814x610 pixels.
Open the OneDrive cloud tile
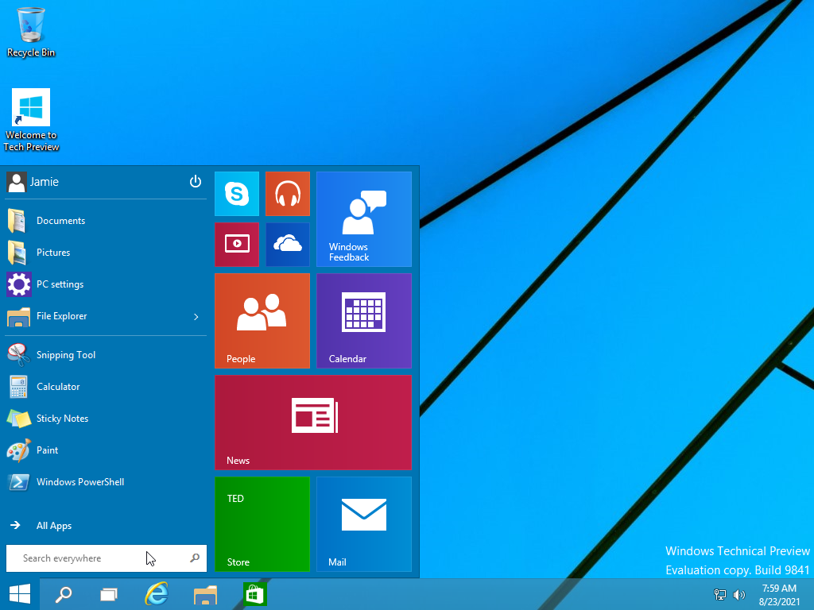288,245
